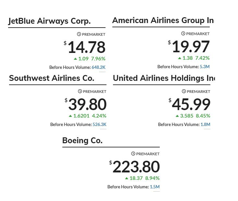Open the American Airlines Group heading
This screenshot has height=201, width=238.
click(x=163, y=20)
